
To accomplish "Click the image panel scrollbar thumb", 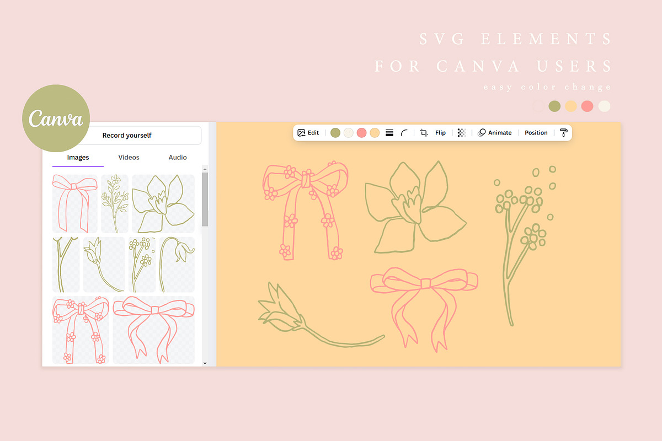I will pos(205,200).
